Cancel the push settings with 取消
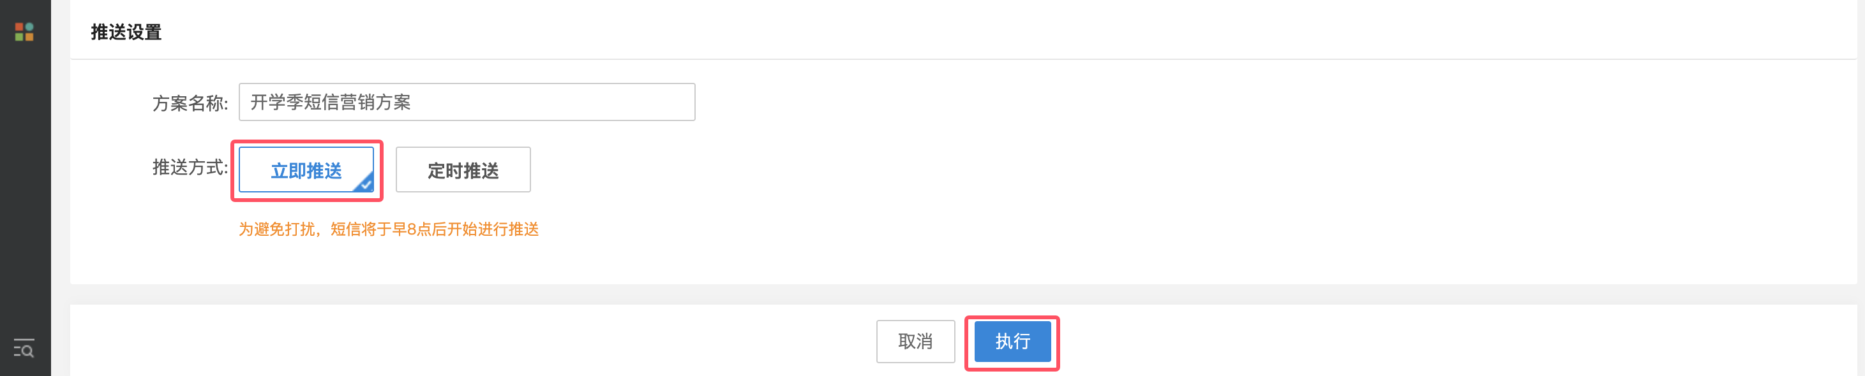Screen dimensions: 1865x376 click(x=915, y=342)
